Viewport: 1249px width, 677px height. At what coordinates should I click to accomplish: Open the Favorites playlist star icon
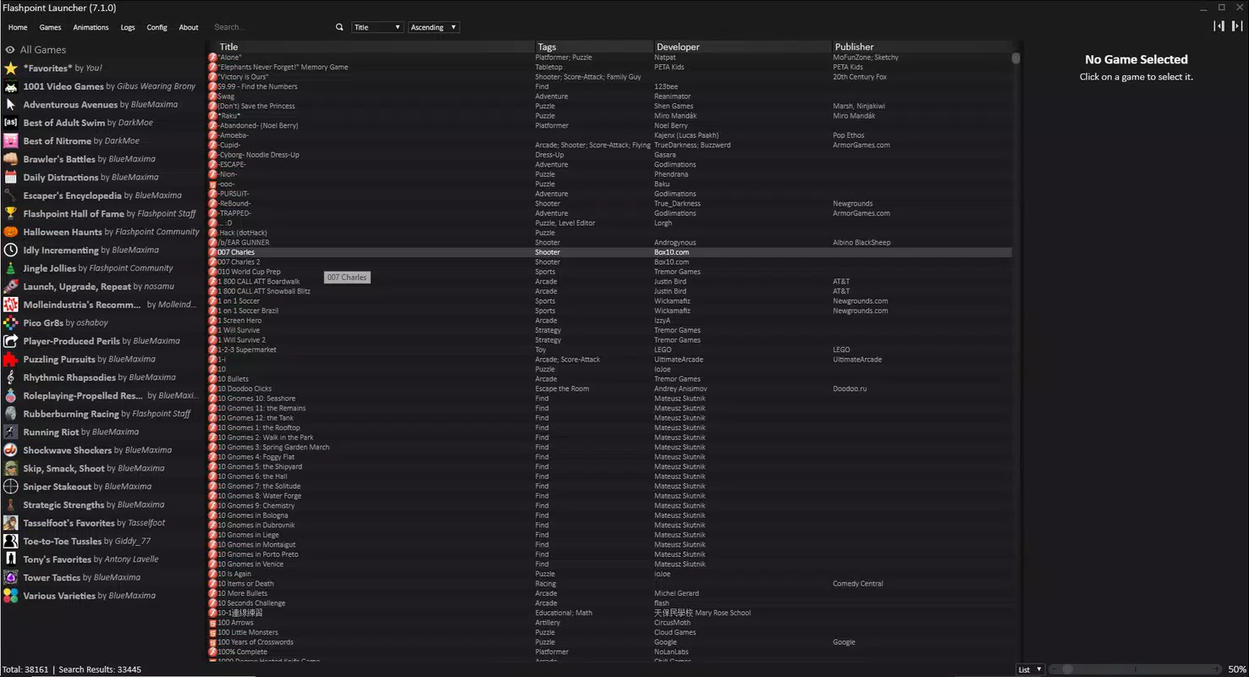tap(10, 68)
